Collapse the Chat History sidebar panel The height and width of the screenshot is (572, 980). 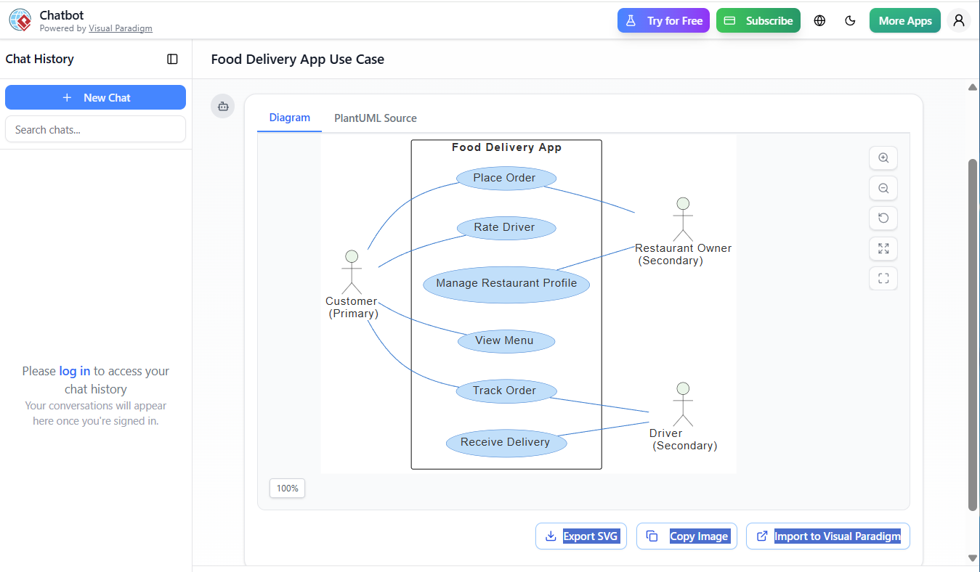(172, 59)
